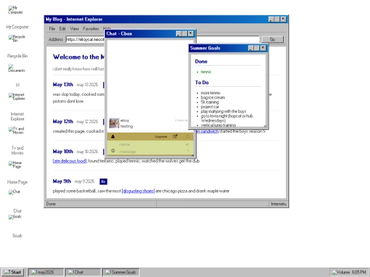This screenshot has width=370, height=277.
Task: Open the Goals desktop icon
Action: (14, 217)
